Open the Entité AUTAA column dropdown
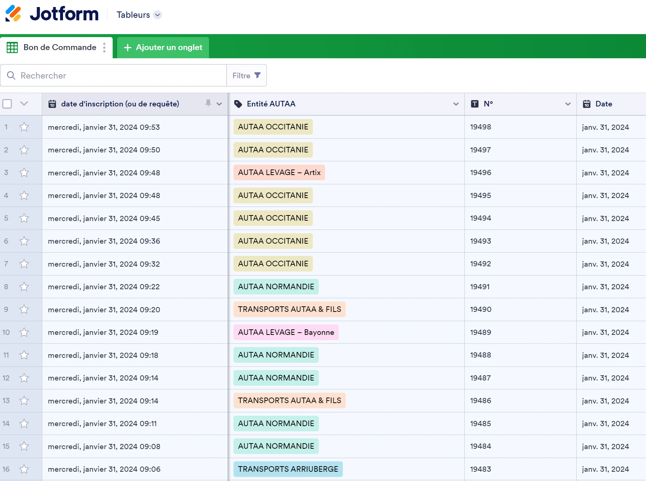646x481 pixels. pos(456,104)
